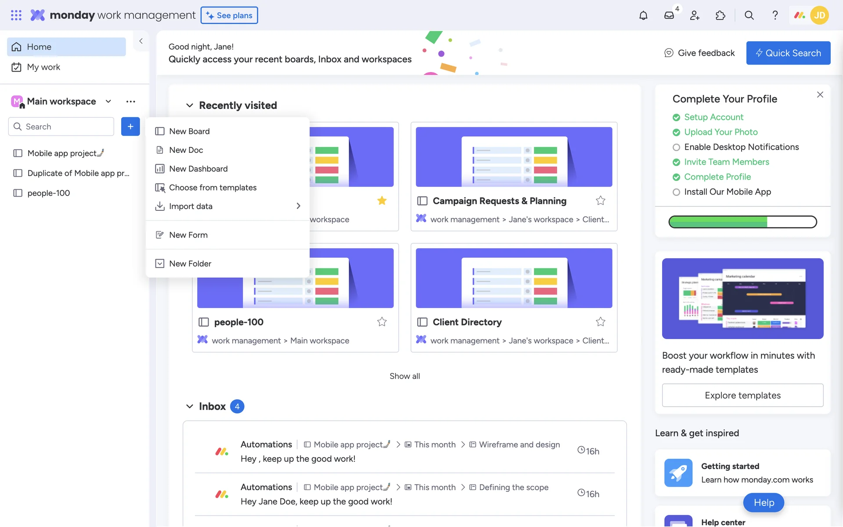
Task: Click the profile completion progress bar
Action: [x=742, y=222]
